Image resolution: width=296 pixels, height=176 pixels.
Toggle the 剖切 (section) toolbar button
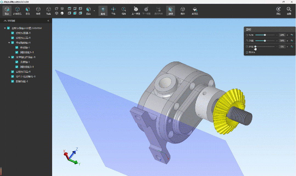[x=170, y=11]
